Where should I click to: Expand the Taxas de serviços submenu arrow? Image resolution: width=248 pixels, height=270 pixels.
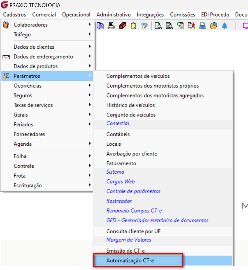[x=89, y=104]
